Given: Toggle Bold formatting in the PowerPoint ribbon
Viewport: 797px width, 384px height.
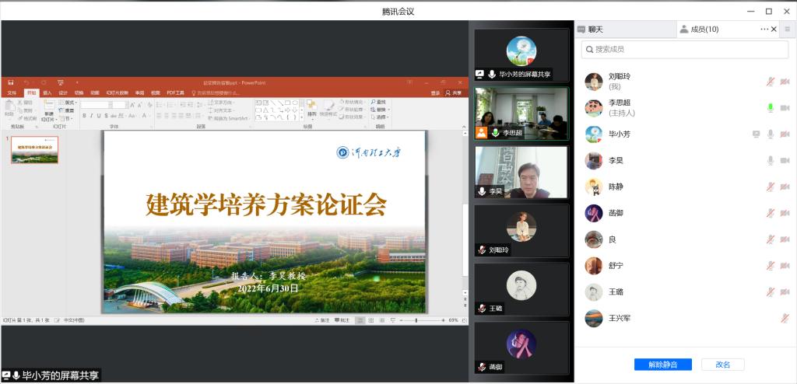Looking at the screenshot, I should pyautogui.click(x=84, y=116).
